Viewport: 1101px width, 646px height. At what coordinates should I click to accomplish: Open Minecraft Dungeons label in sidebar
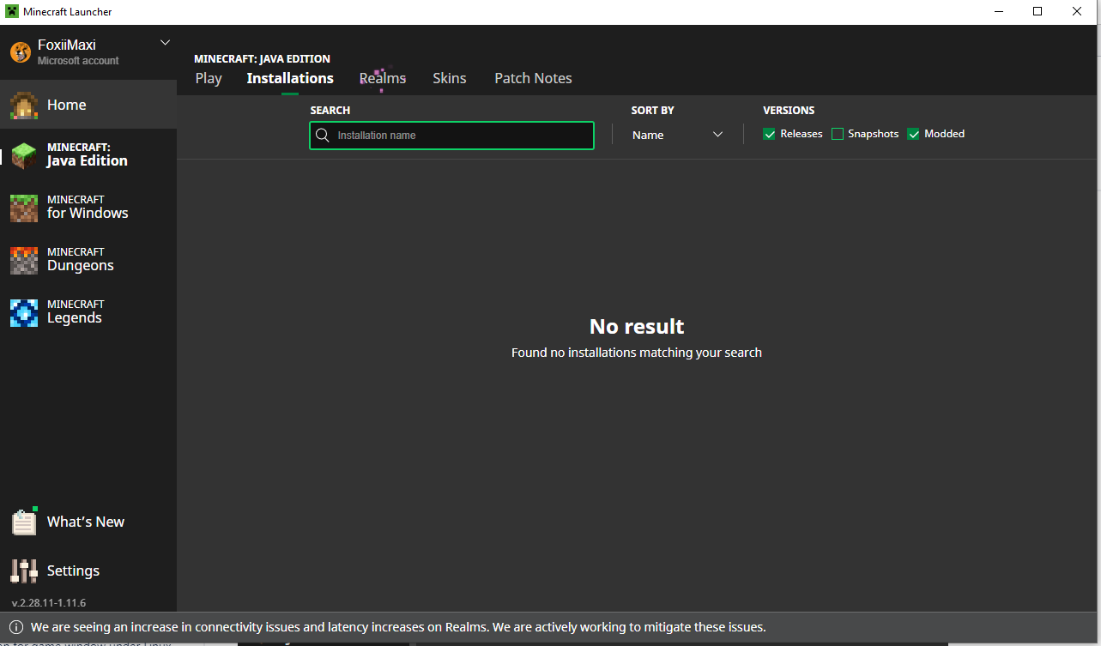[x=81, y=260]
